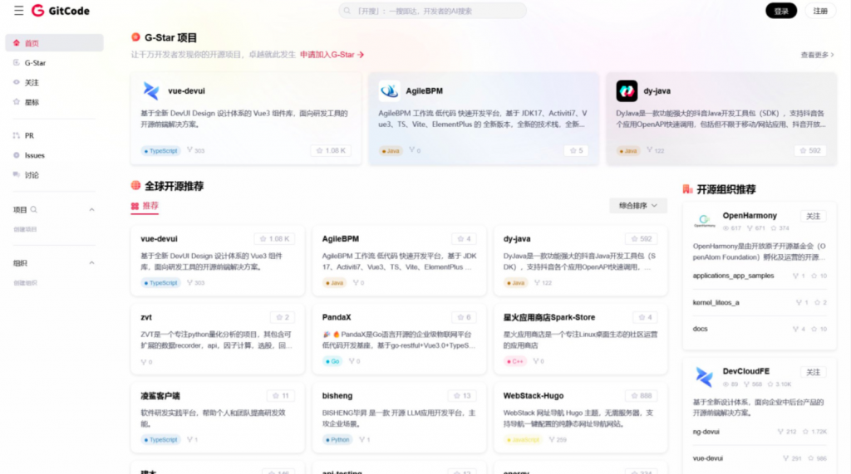851x474 pixels.
Task: Star the zvt project card
Action: 283,317
